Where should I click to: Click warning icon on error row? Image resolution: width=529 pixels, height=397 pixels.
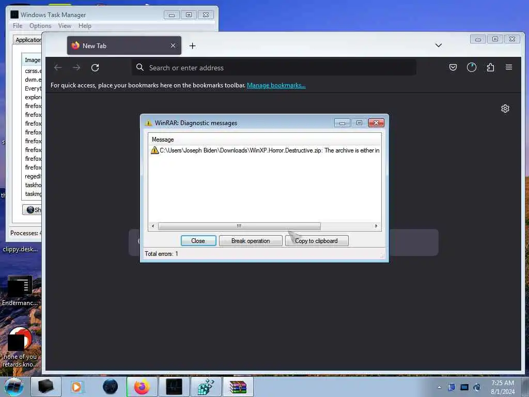coord(154,150)
